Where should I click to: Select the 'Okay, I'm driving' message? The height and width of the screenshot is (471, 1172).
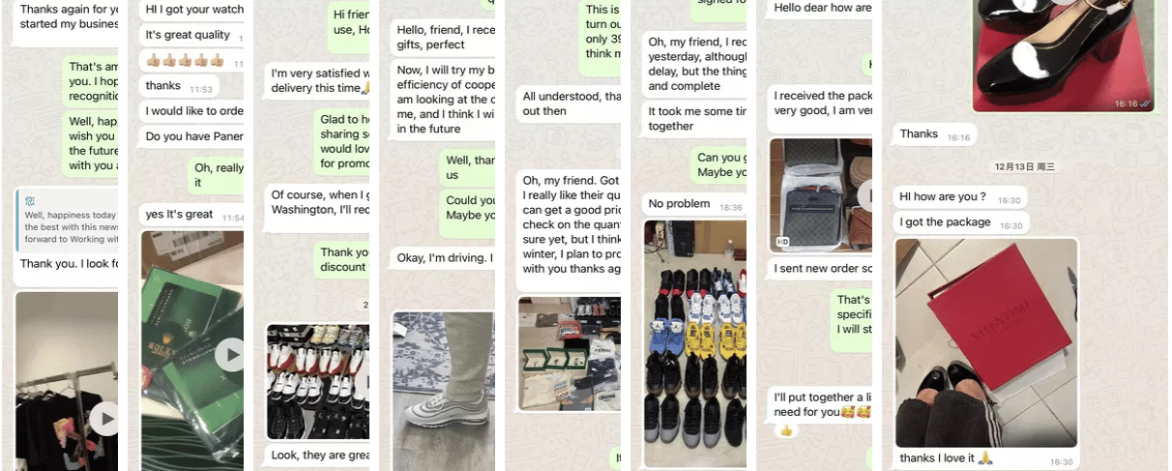443,258
